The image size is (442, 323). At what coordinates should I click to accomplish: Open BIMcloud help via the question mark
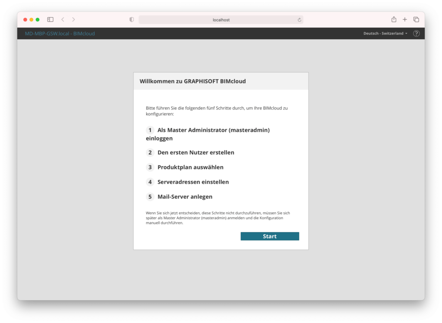tap(416, 33)
